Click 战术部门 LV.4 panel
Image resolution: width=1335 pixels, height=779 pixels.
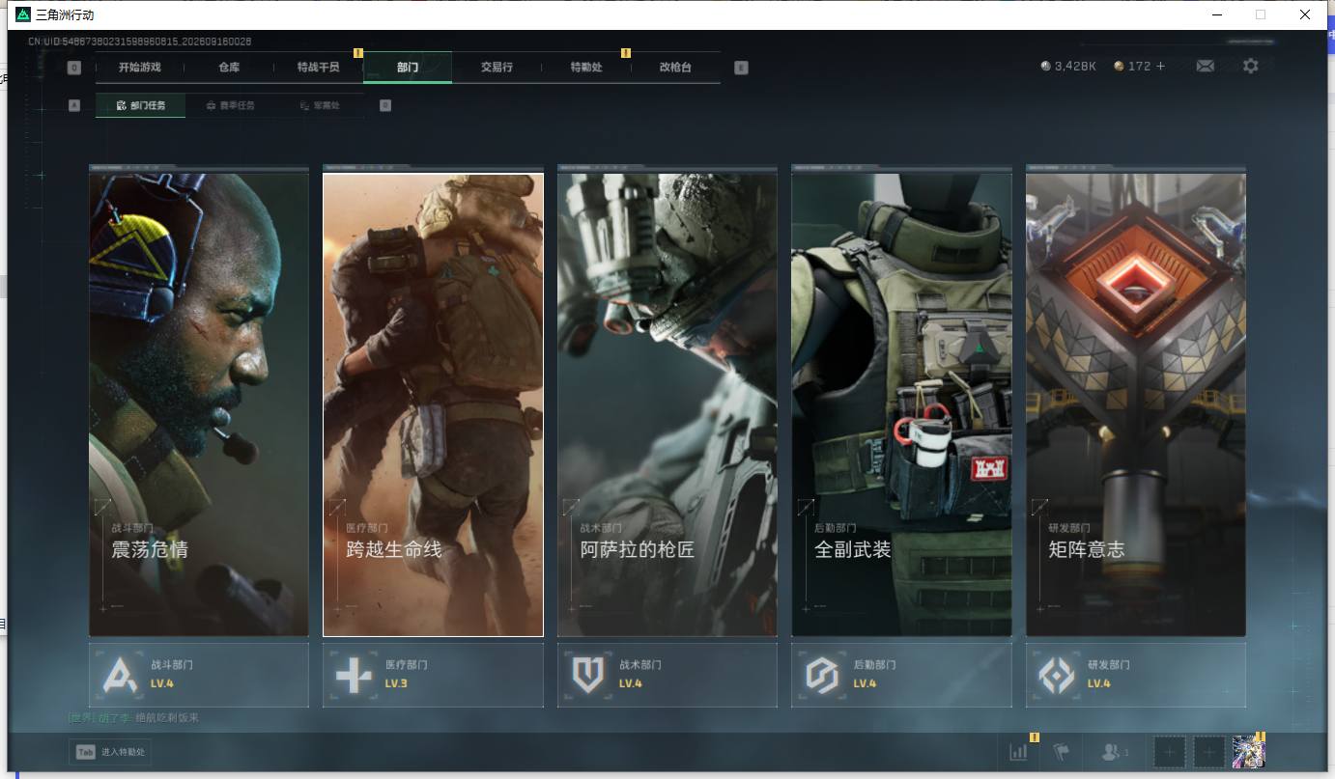(667, 675)
